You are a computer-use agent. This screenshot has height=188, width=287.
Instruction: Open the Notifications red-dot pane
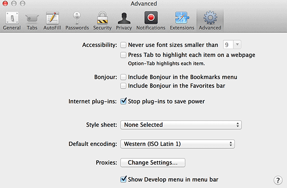(x=151, y=21)
